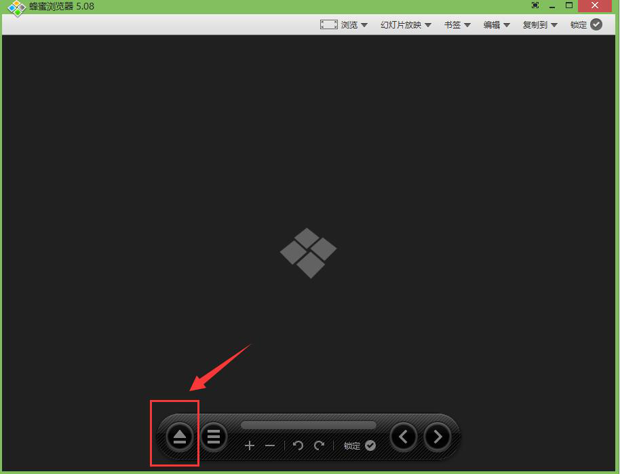Rotate image clockwise
The height and width of the screenshot is (474, 620).
[319, 446]
